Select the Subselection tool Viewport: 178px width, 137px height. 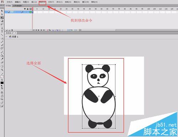pos(2,14)
